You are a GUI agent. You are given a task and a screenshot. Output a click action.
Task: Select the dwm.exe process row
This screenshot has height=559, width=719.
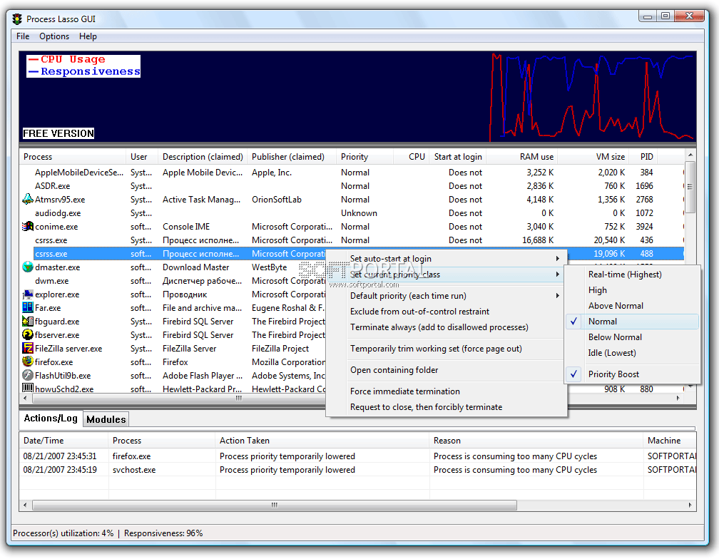173,280
